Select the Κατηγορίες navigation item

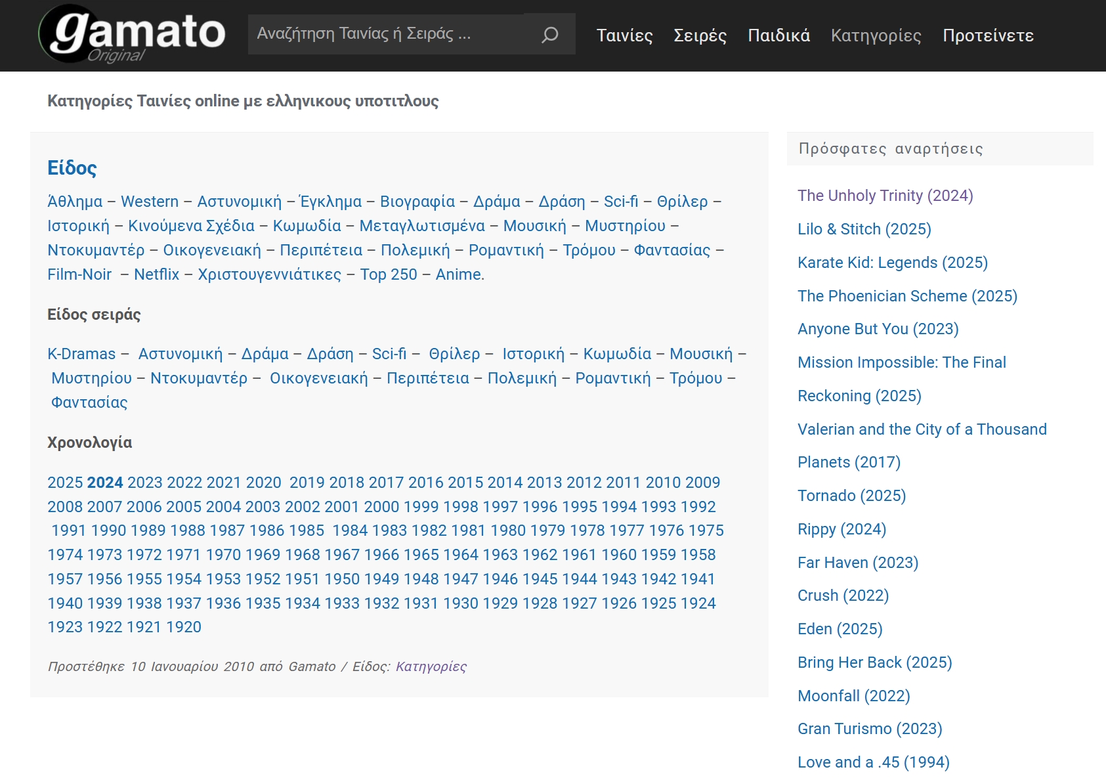pos(876,35)
